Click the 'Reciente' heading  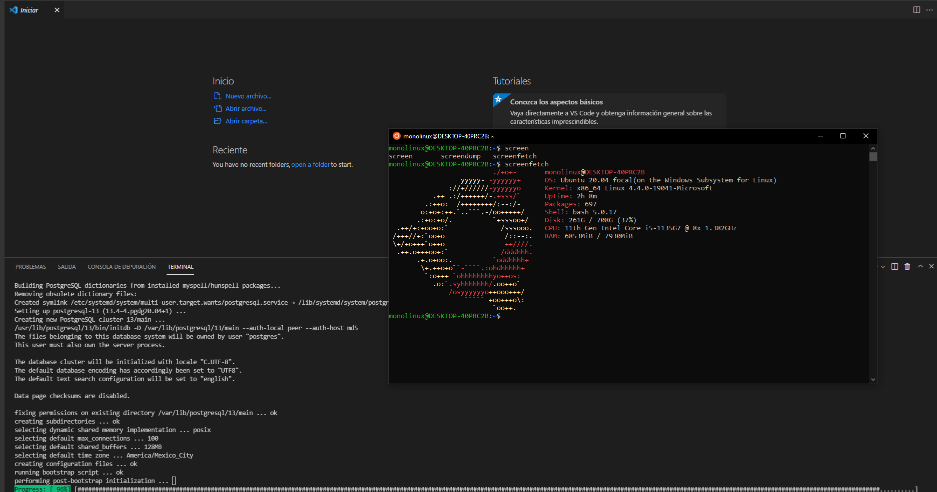230,150
